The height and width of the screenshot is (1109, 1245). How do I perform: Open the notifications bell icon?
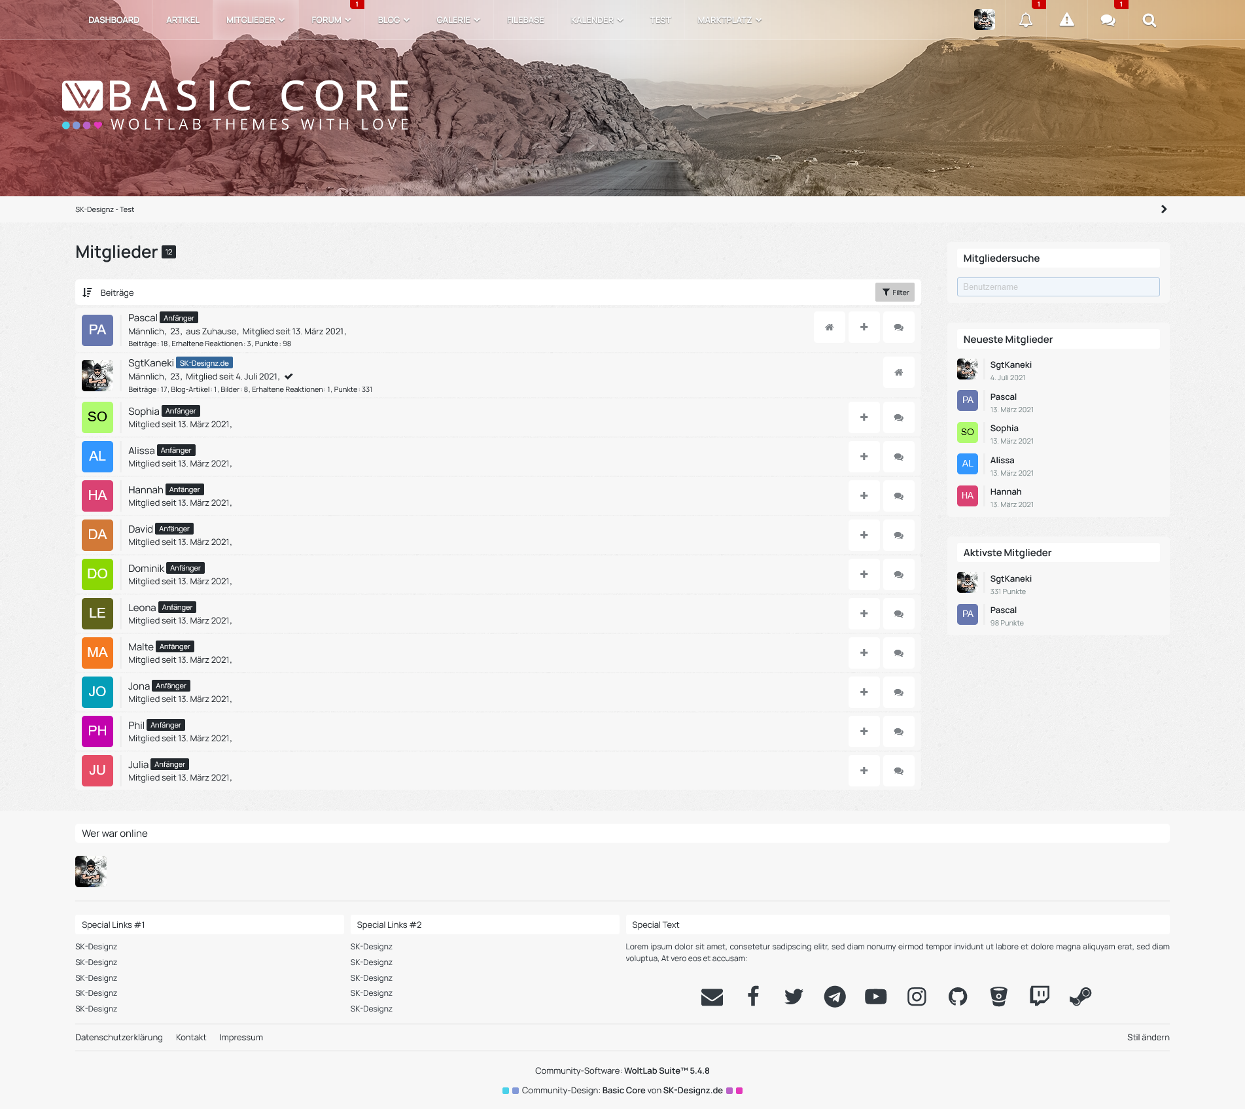click(x=1025, y=20)
